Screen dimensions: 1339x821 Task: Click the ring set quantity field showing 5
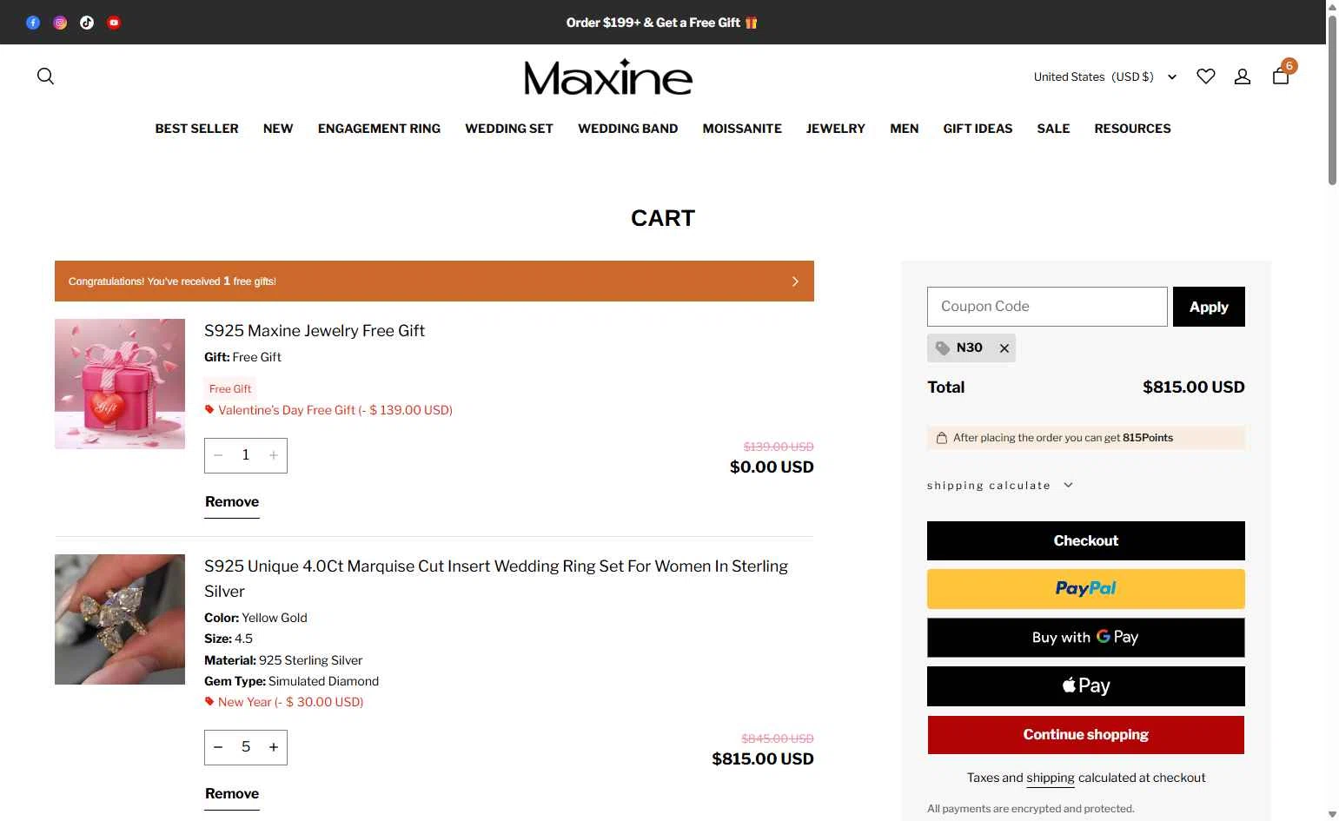pyautogui.click(x=246, y=747)
